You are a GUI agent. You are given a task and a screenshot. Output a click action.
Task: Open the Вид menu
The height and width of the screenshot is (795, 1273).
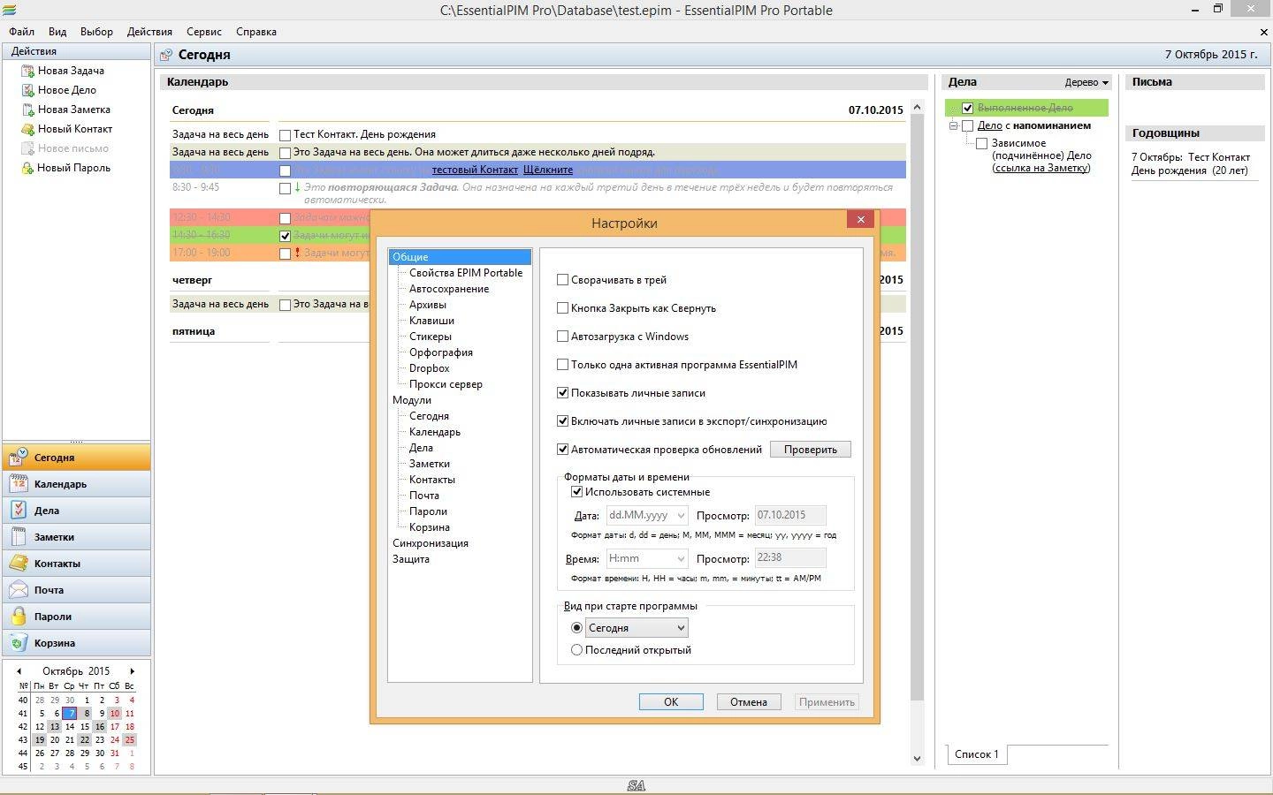tap(57, 32)
